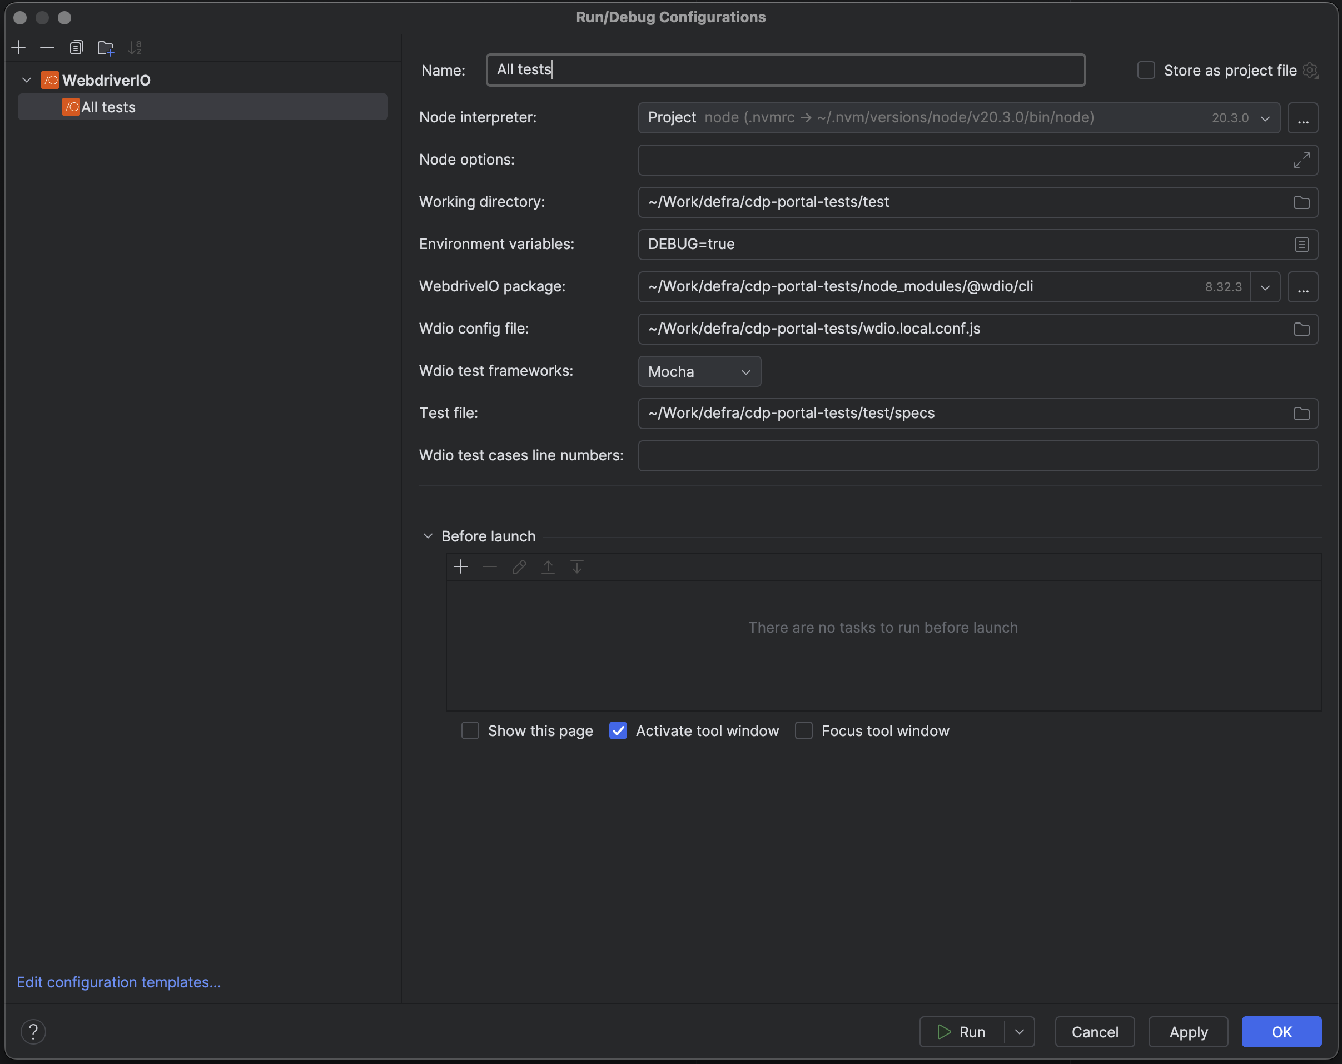This screenshot has width=1342, height=1064.
Task: Move Before launch task down
Action: tap(577, 566)
